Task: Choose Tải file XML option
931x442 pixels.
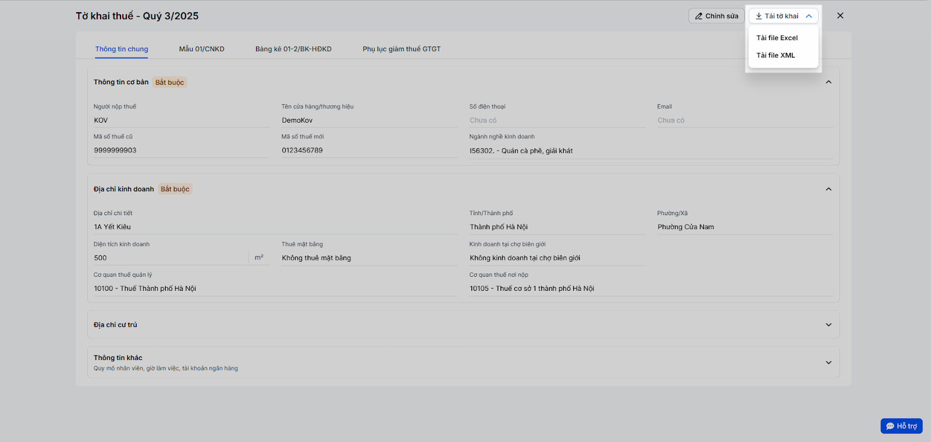Action: 776,55
